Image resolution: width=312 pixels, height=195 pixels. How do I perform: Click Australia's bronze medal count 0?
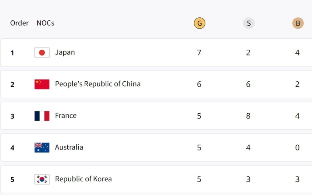click(297, 148)
